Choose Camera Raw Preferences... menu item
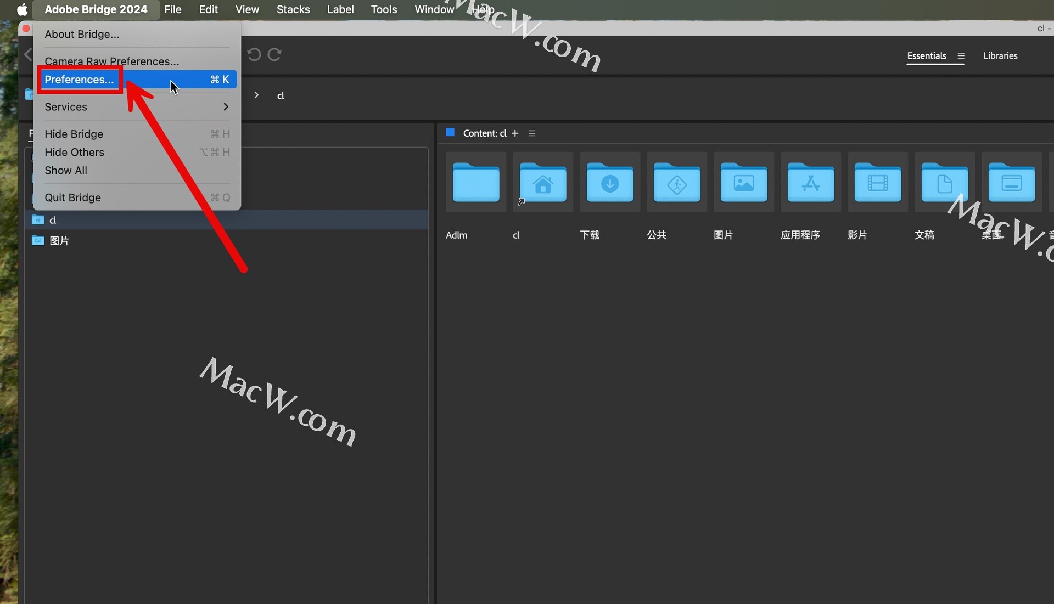The width and height of the screenshot is (1054, 604). 137,61
